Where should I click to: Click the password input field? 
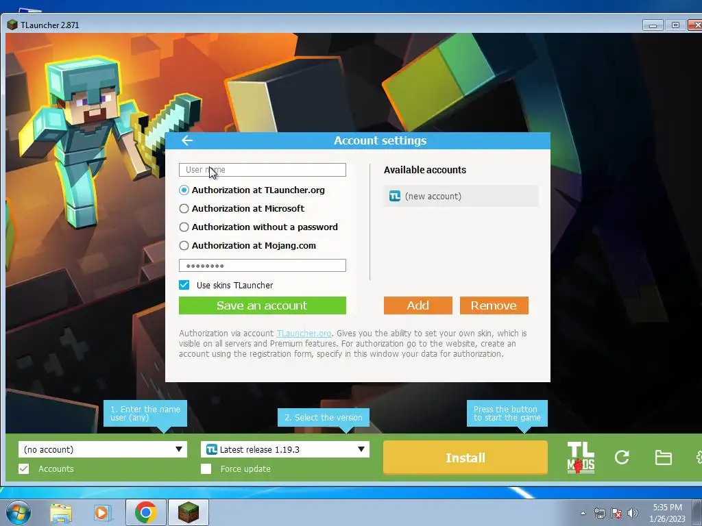coord(263,266)
